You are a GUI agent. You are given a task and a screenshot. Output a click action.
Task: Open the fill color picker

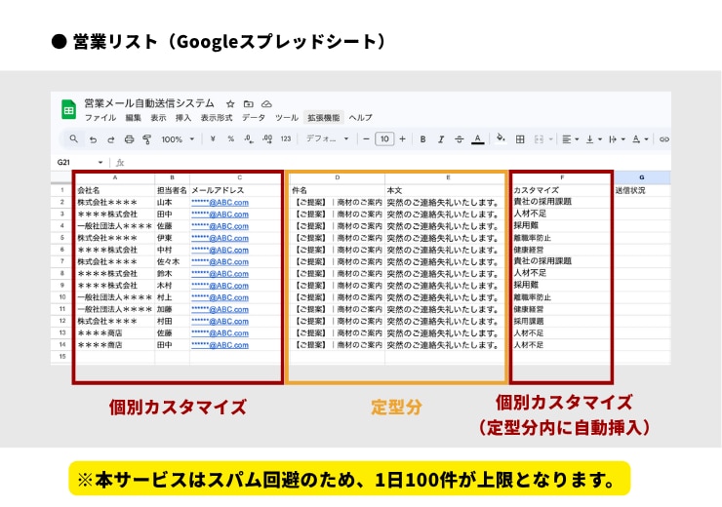501,138
